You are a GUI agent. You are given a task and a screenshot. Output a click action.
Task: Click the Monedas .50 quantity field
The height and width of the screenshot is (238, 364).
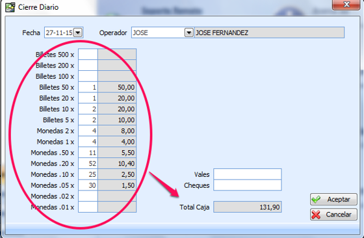click(88, 153)
